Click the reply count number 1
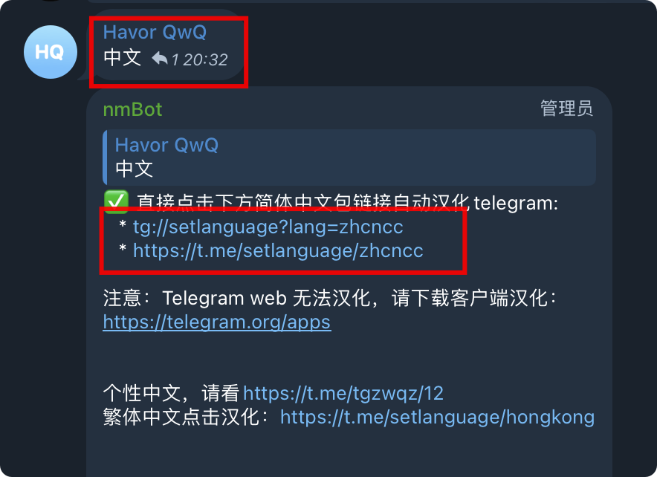This screenshot has width=657, height=477. tap(175, 60)
